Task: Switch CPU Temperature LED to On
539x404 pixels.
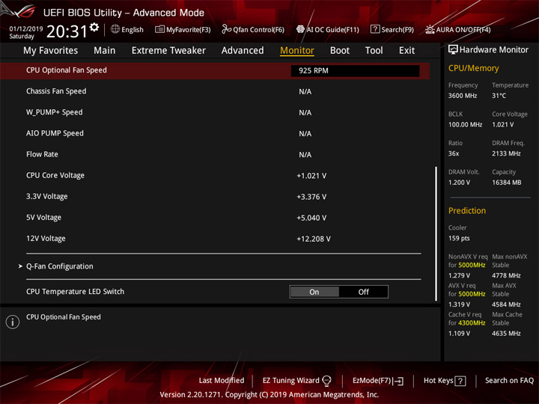Action: [x=314, y=292]
